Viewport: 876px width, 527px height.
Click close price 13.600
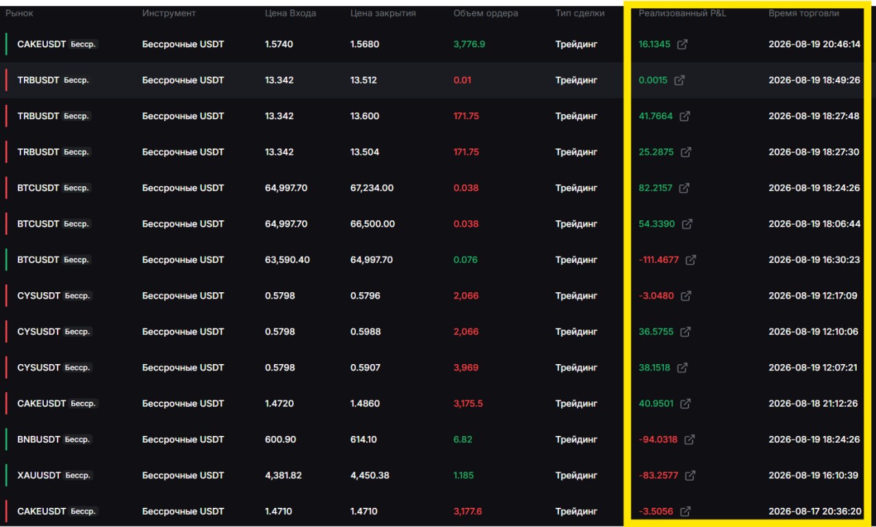[x=365, y=116]
